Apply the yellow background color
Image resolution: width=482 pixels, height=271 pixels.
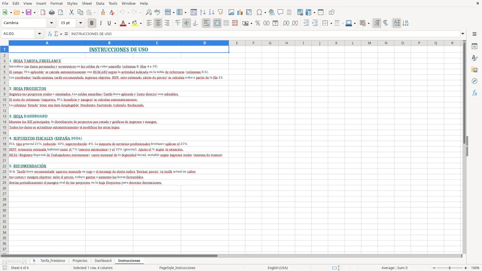135,23
